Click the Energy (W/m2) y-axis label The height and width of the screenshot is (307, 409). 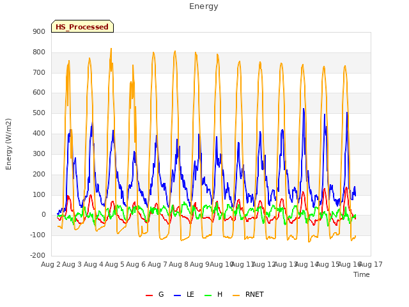coord(8,144)
